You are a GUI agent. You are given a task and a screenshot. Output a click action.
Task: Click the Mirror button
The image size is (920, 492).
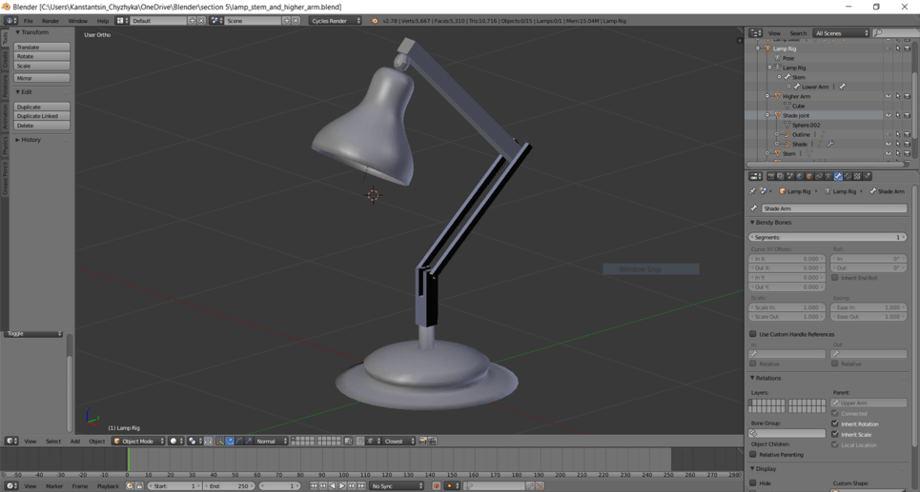click(x=42, y=78)
